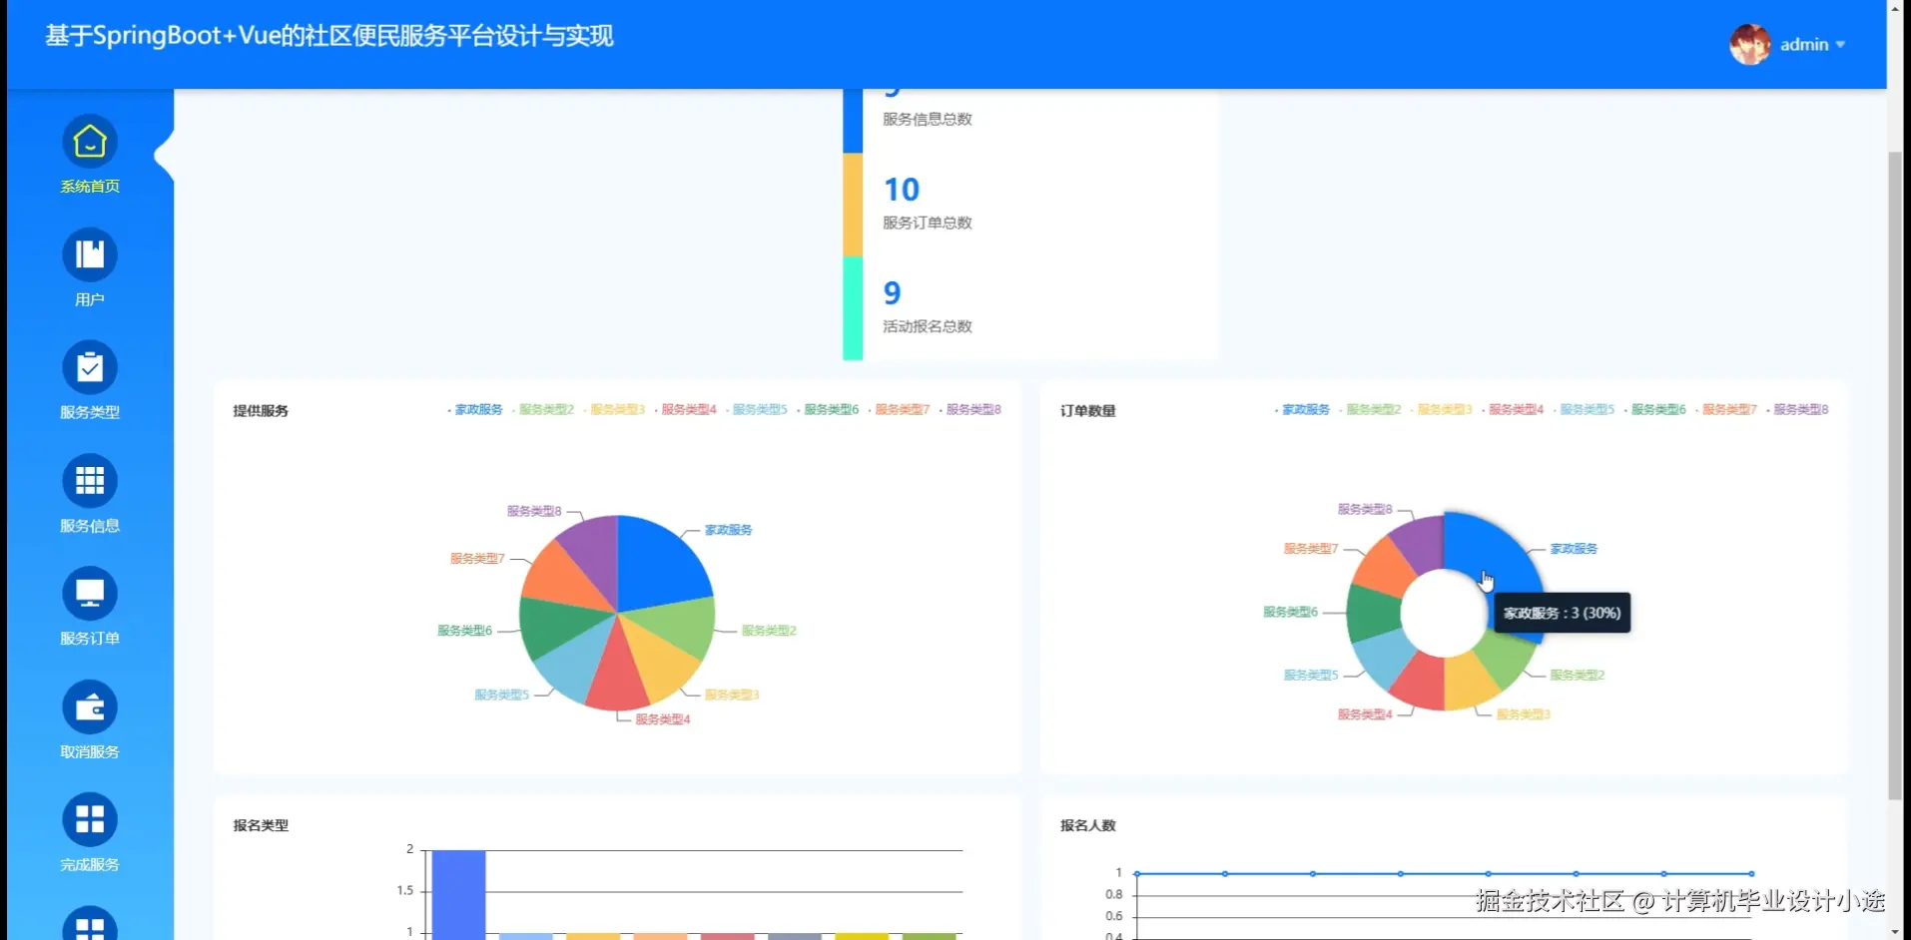Go to the 用户 sidebar icon
The height and width of the screenshot is (940, 1911).
(x=90, y=254)
